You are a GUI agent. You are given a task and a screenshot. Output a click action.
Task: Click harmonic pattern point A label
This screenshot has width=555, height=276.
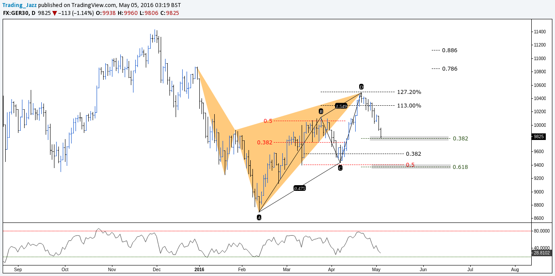point(259,217)
